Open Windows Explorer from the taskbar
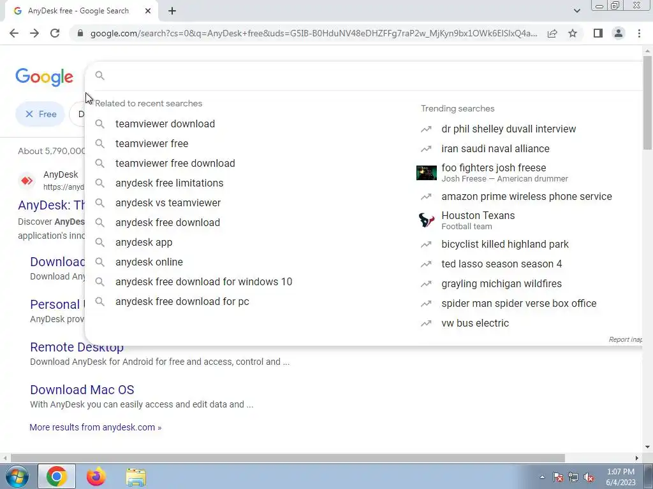This screenshot has height=489, width=653. tap(136, 477)
